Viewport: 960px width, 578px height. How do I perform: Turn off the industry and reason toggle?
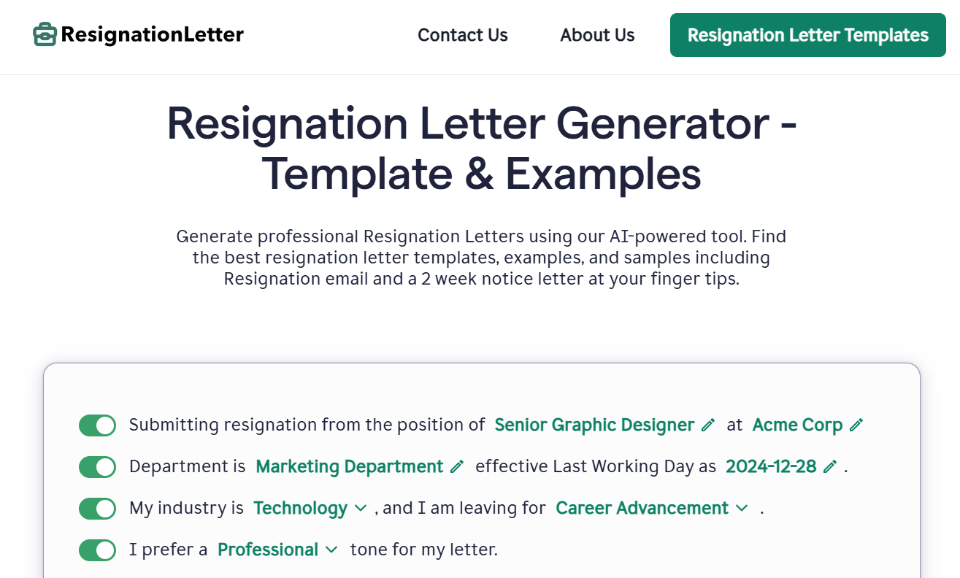[x=98, y=509]
